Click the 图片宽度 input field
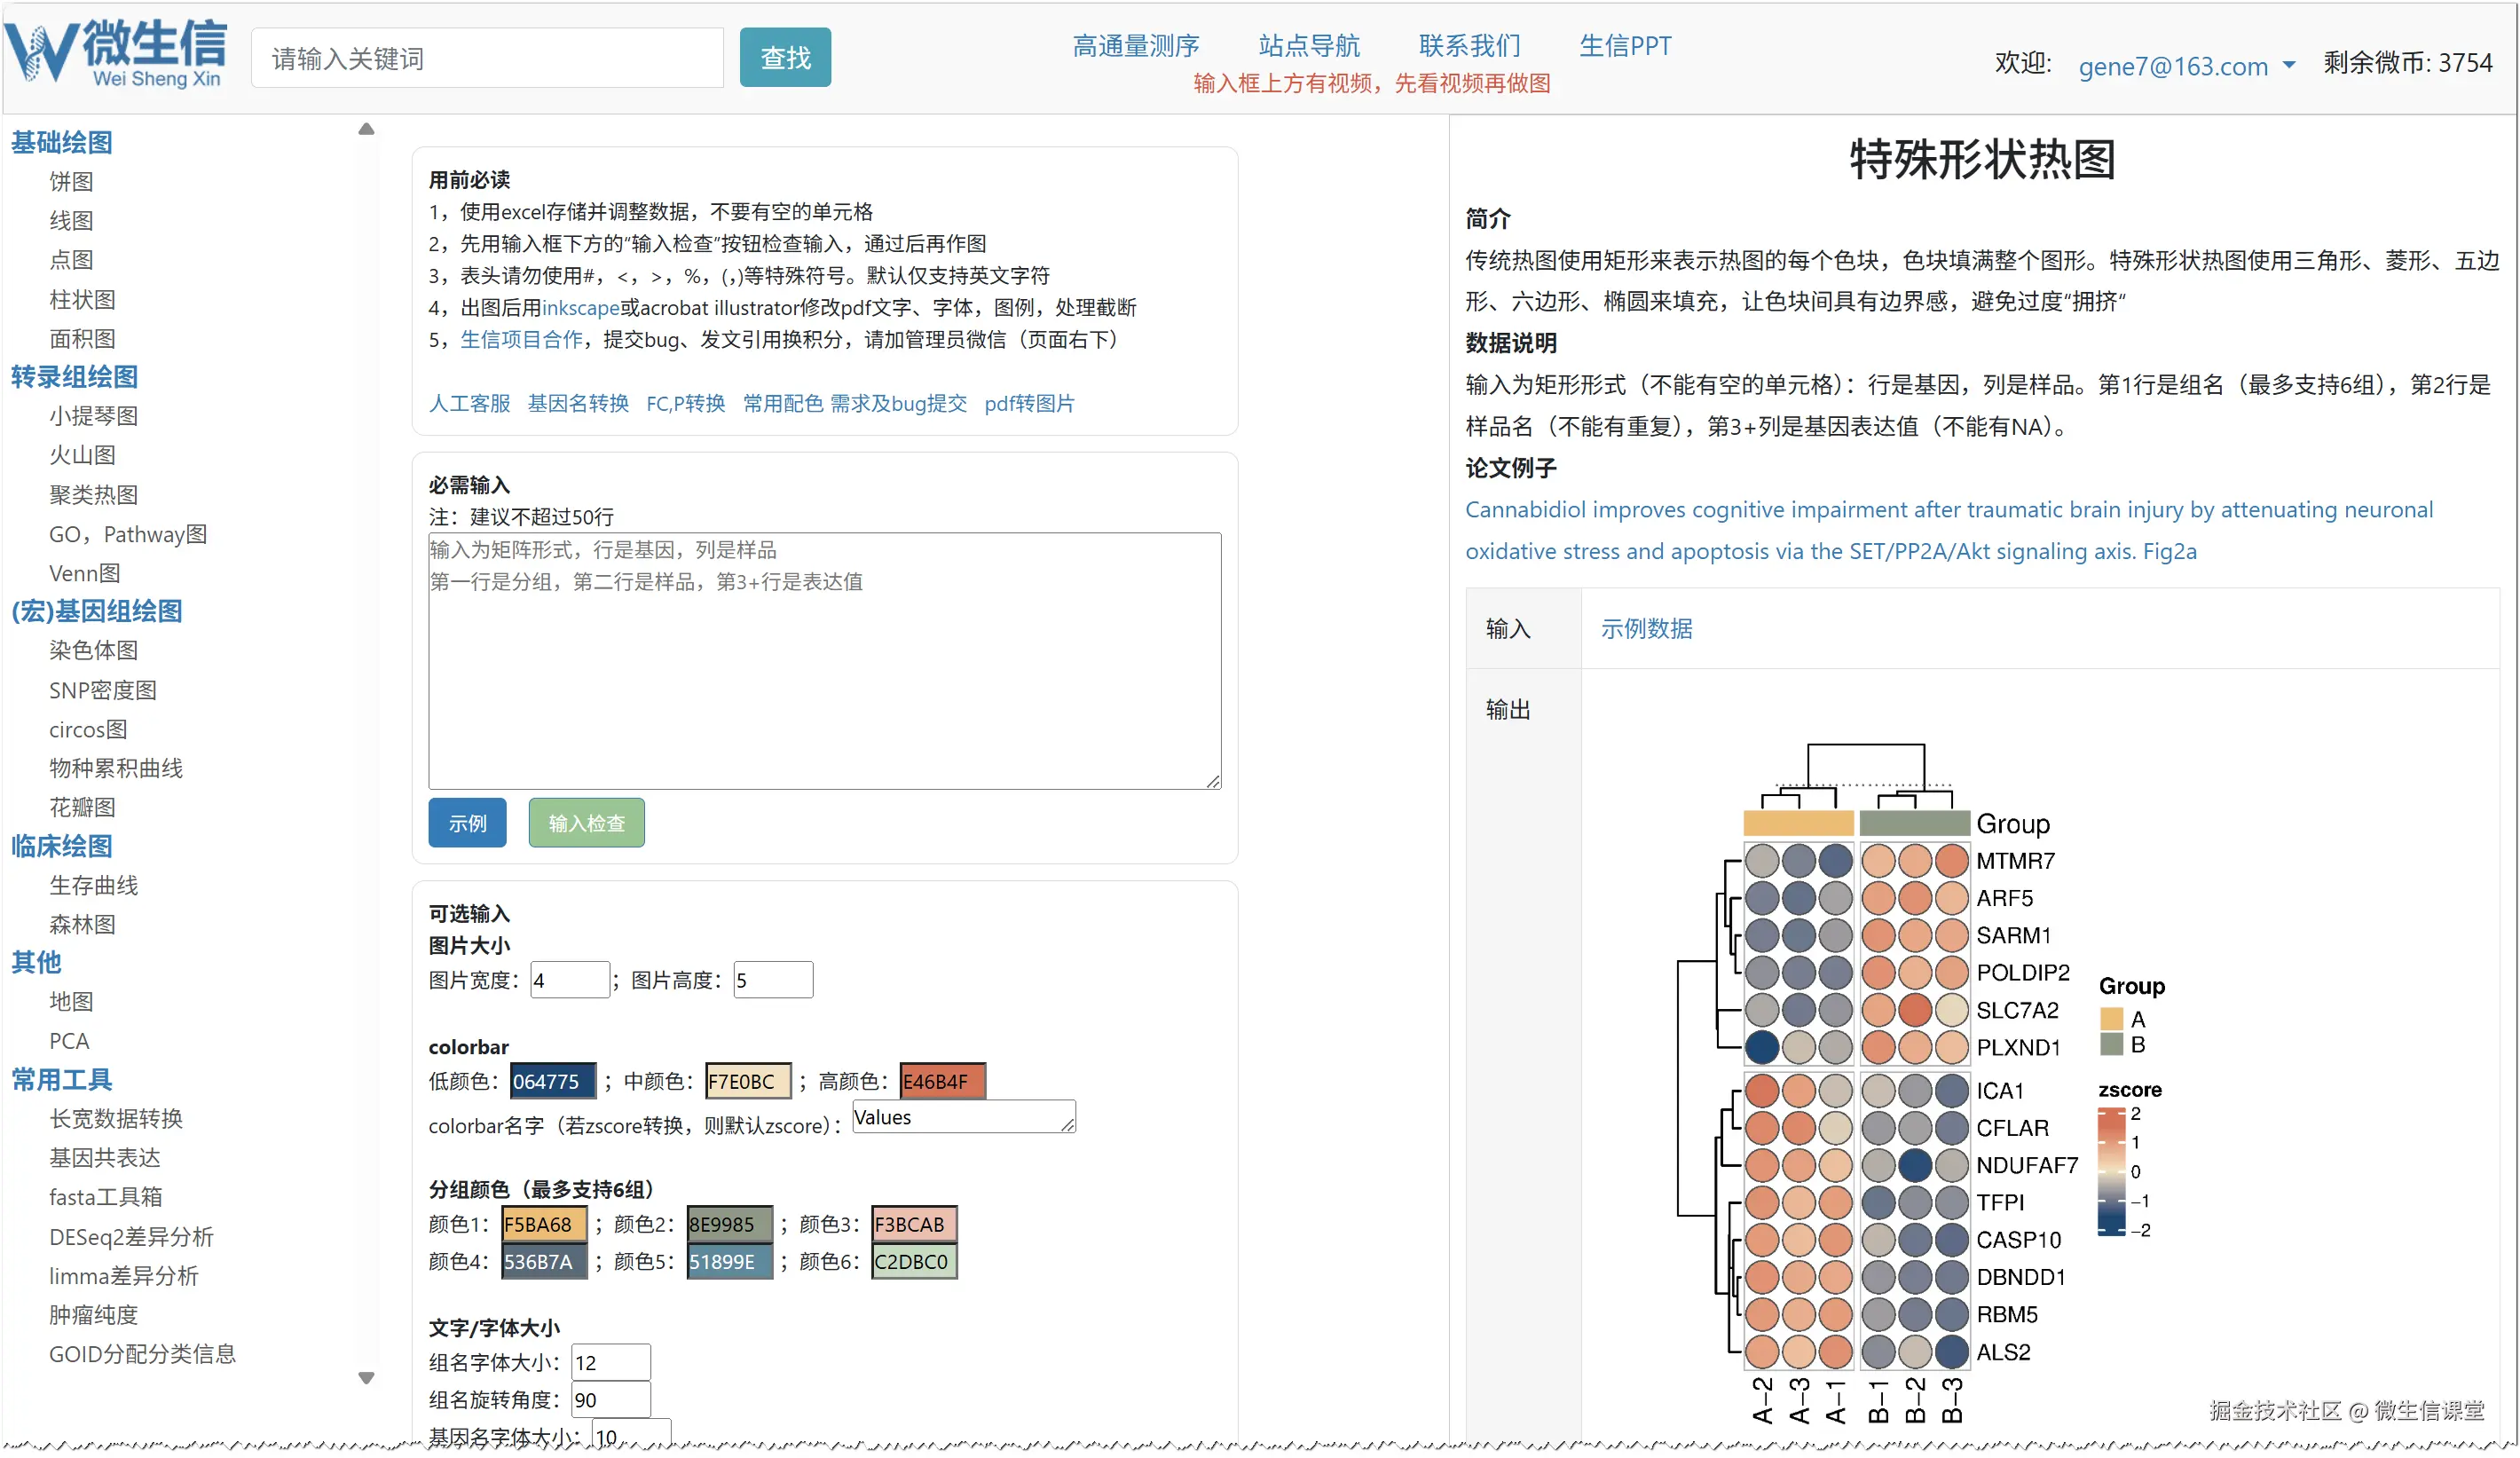The width and height of the screenshot is (2520, 1458). tap(568, 979)
